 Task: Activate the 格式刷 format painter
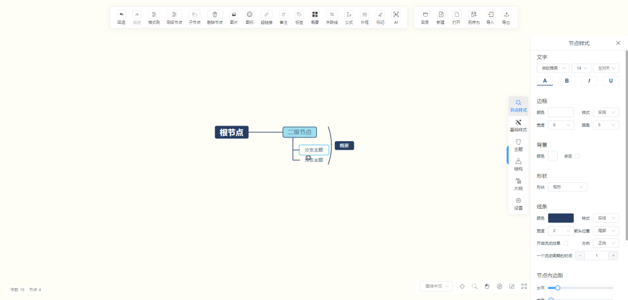coord(154,15)
